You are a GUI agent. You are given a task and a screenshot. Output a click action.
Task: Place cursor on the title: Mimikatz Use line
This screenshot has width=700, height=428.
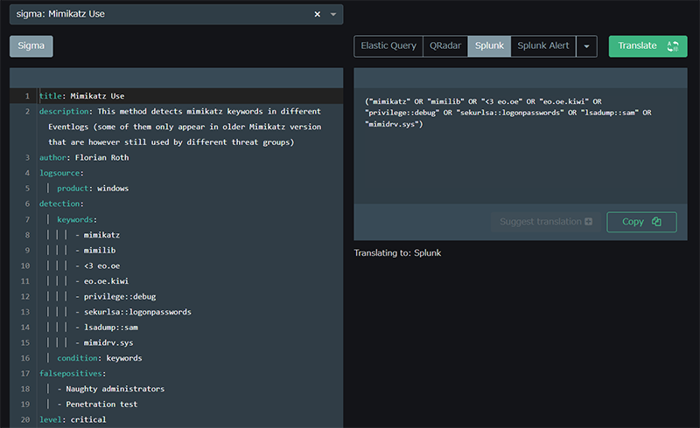pos(87,96)
